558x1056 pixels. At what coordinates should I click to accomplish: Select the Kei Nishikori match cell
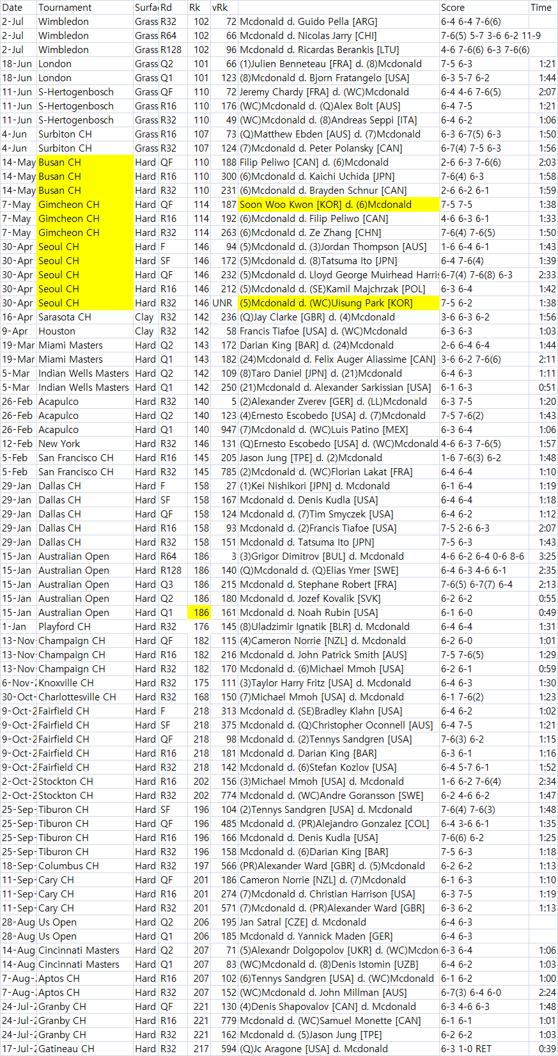pos(339,485)
